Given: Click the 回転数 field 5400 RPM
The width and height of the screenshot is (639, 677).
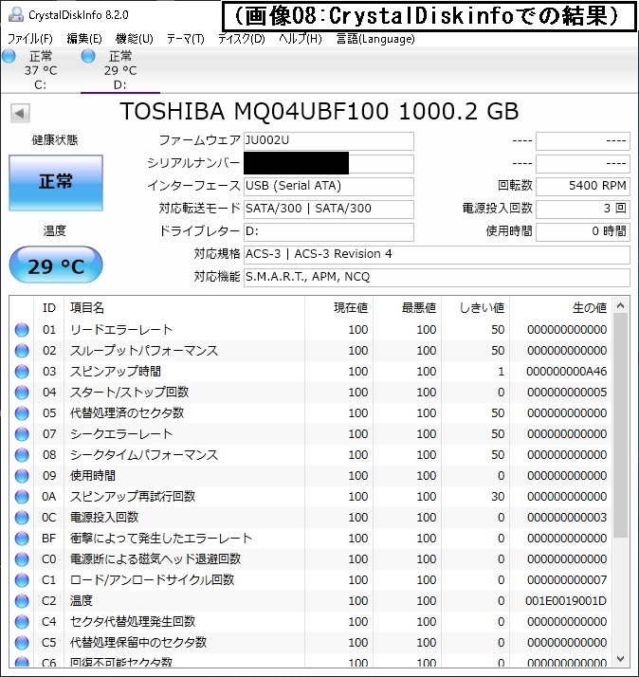Looking at the screenshot, I should [x=582, y=186].
